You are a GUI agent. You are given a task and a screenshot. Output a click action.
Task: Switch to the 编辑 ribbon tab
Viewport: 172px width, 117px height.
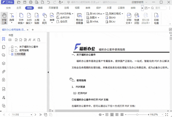pos(40,8)
